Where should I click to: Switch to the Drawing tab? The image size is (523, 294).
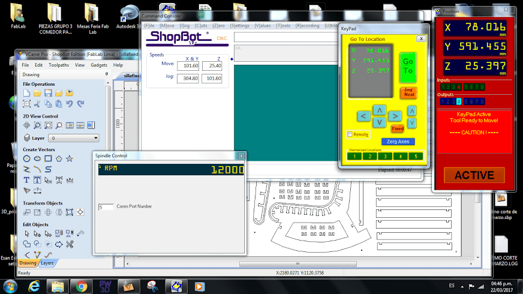[x=28, y=263]
